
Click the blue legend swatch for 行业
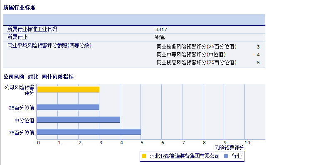226,156
